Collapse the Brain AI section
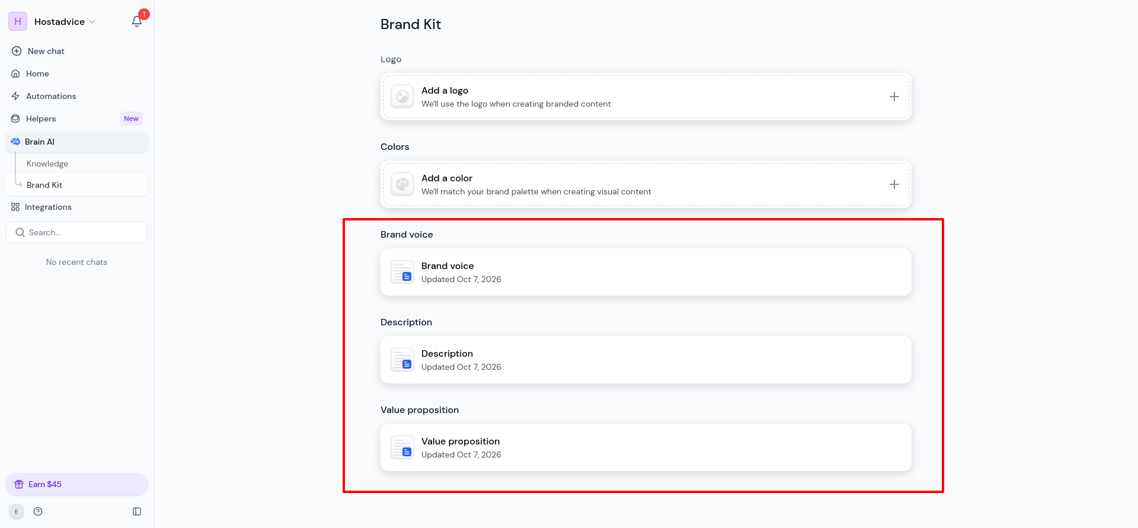Image resolution: width=1138 pixels, height=528 pixels. coord(76,142)
